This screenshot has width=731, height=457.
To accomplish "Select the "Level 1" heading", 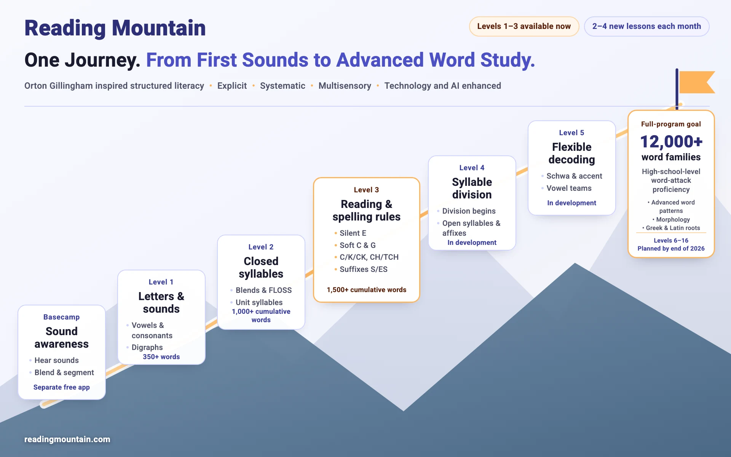I will [x=161, y=282].
